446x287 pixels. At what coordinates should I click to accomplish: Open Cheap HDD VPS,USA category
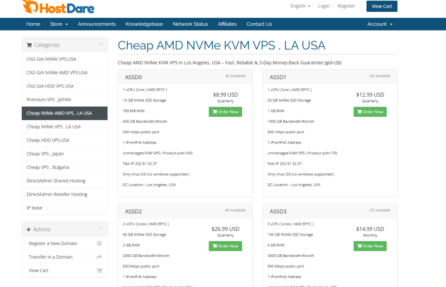point(64,140)
